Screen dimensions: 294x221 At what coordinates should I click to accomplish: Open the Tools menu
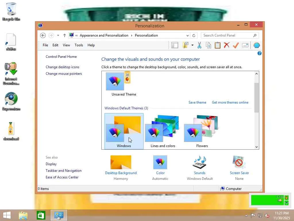[x=79, y=45]
